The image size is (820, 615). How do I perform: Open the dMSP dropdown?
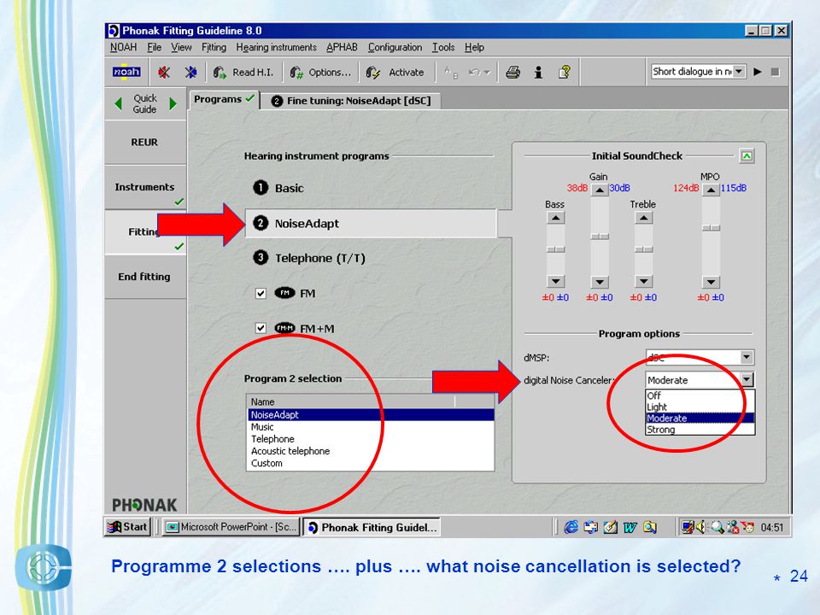click(747, 357)
